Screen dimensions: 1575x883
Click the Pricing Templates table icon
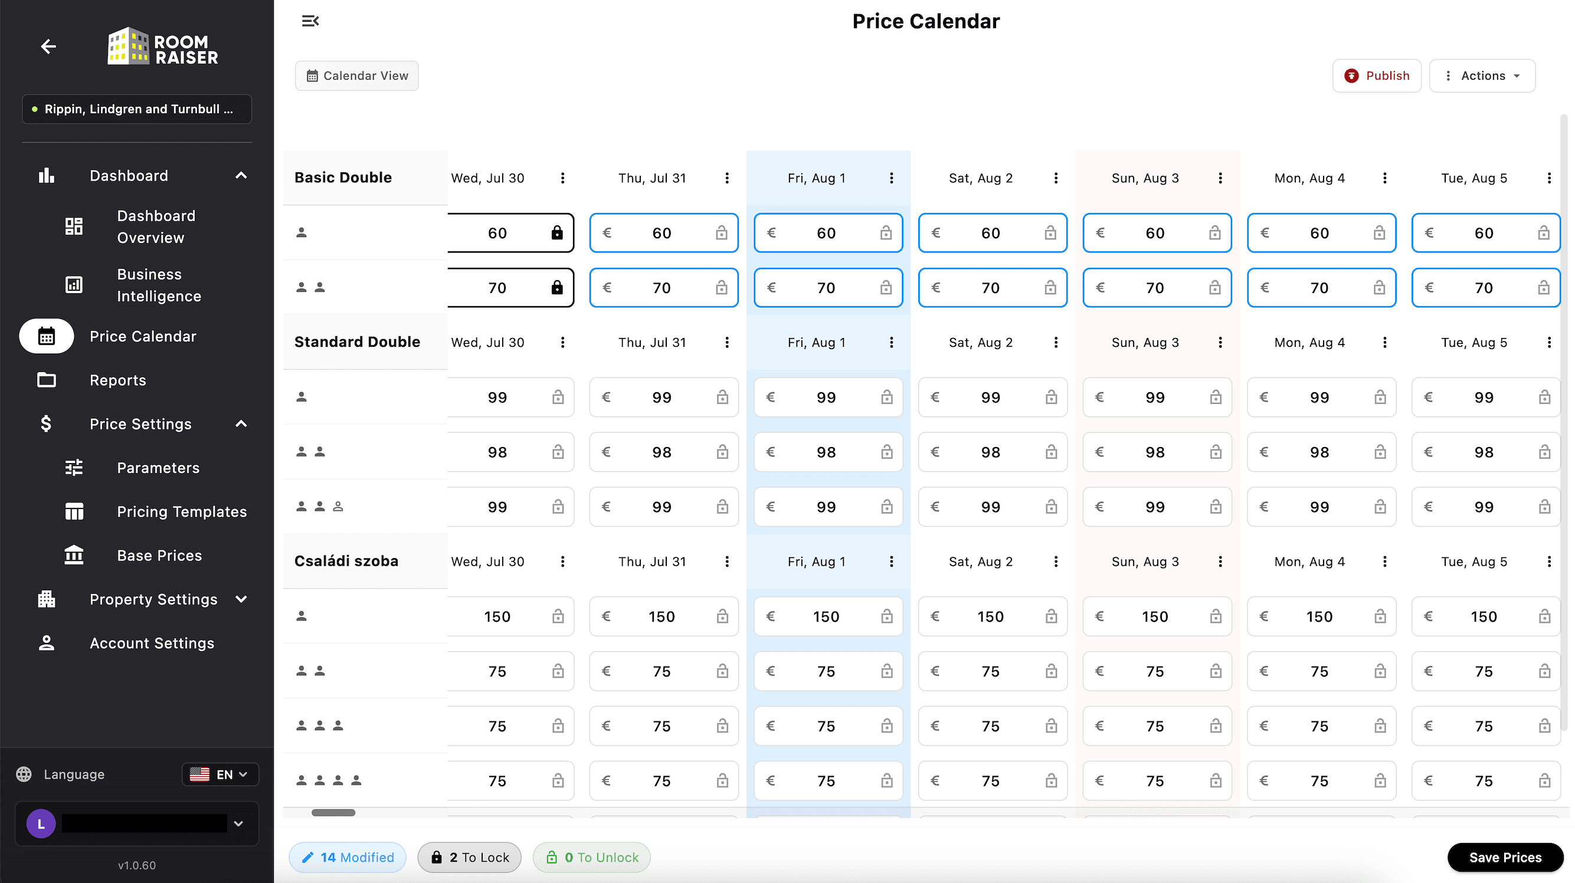(x=74, y=511)
